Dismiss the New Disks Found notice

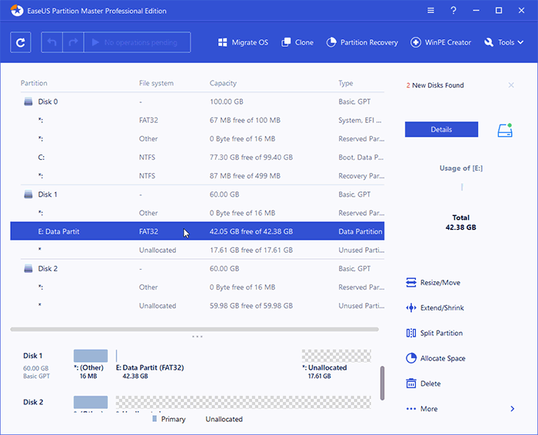(511, 85)
